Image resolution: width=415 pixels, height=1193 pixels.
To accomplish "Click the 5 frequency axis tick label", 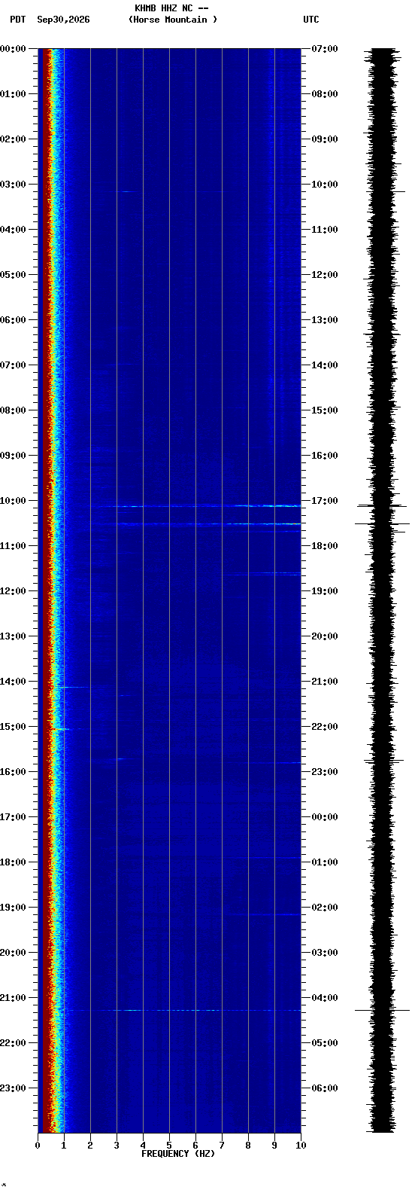I will tap(169, 1146).
